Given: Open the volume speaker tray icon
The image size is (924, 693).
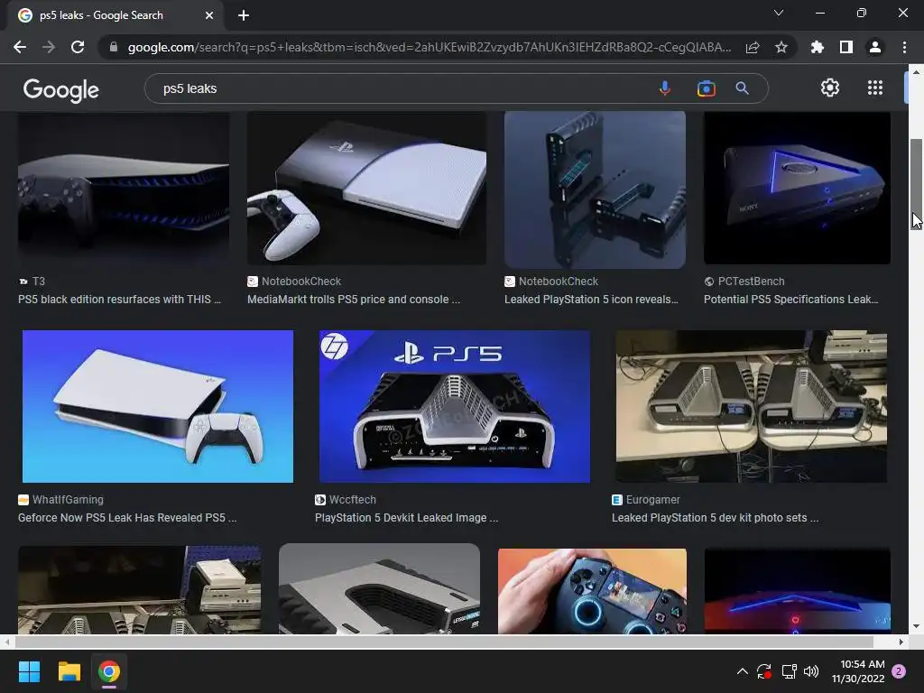Looking at the screenshot, I should tap(811, 671).
